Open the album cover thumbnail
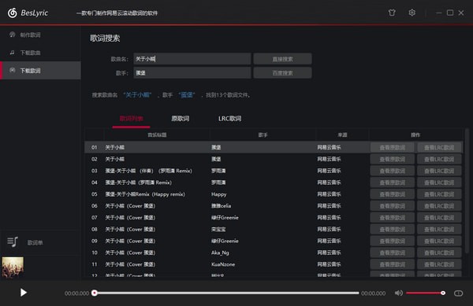 point(13,267)
